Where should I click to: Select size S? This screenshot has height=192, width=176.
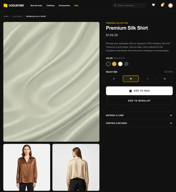point(114,79)
